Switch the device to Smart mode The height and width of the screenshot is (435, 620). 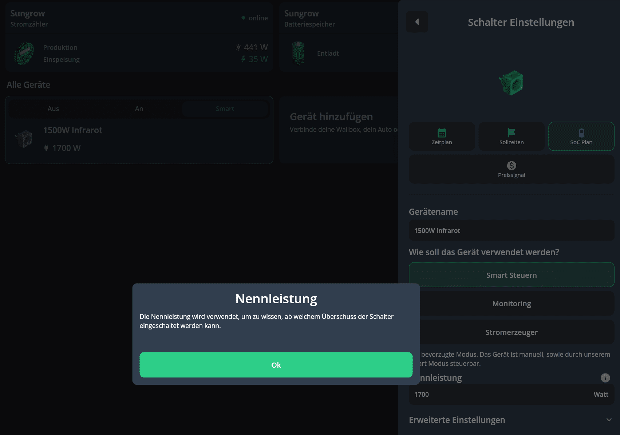pyautogui.click(x=225, y=109)
